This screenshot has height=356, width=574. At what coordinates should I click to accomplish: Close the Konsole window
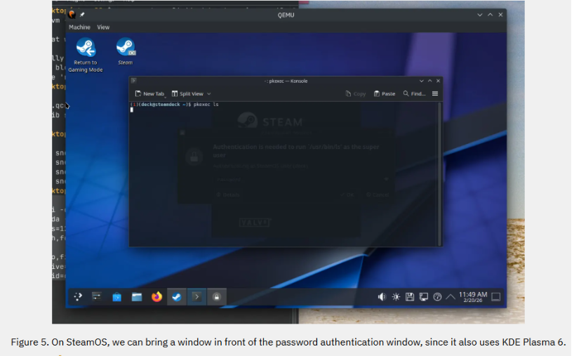438,81
